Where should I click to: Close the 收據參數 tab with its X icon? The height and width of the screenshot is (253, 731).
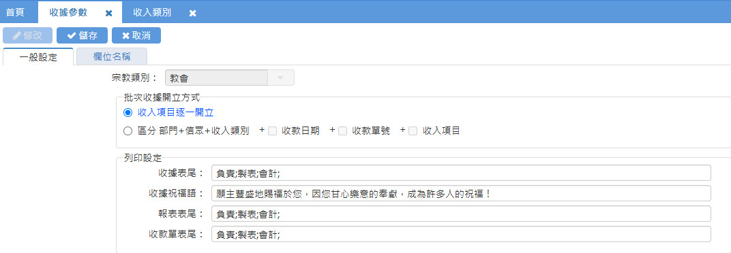point(108,13)
